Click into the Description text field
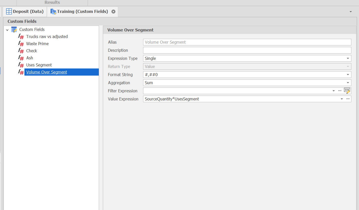The width and height of the screenshot is (359, 210). pyautogui.click(x=247, y=50)
